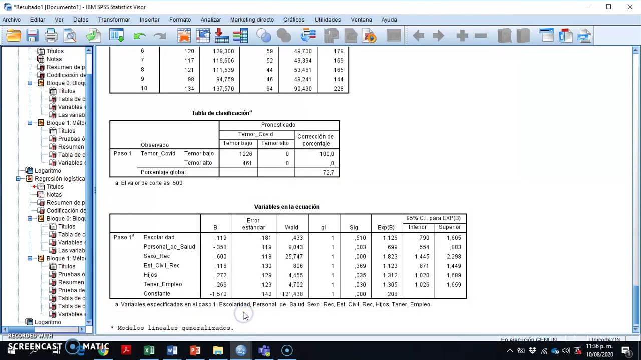Save the output with the diskette icon
Viewport: 641px width, 360px height.
coord(32,35)
